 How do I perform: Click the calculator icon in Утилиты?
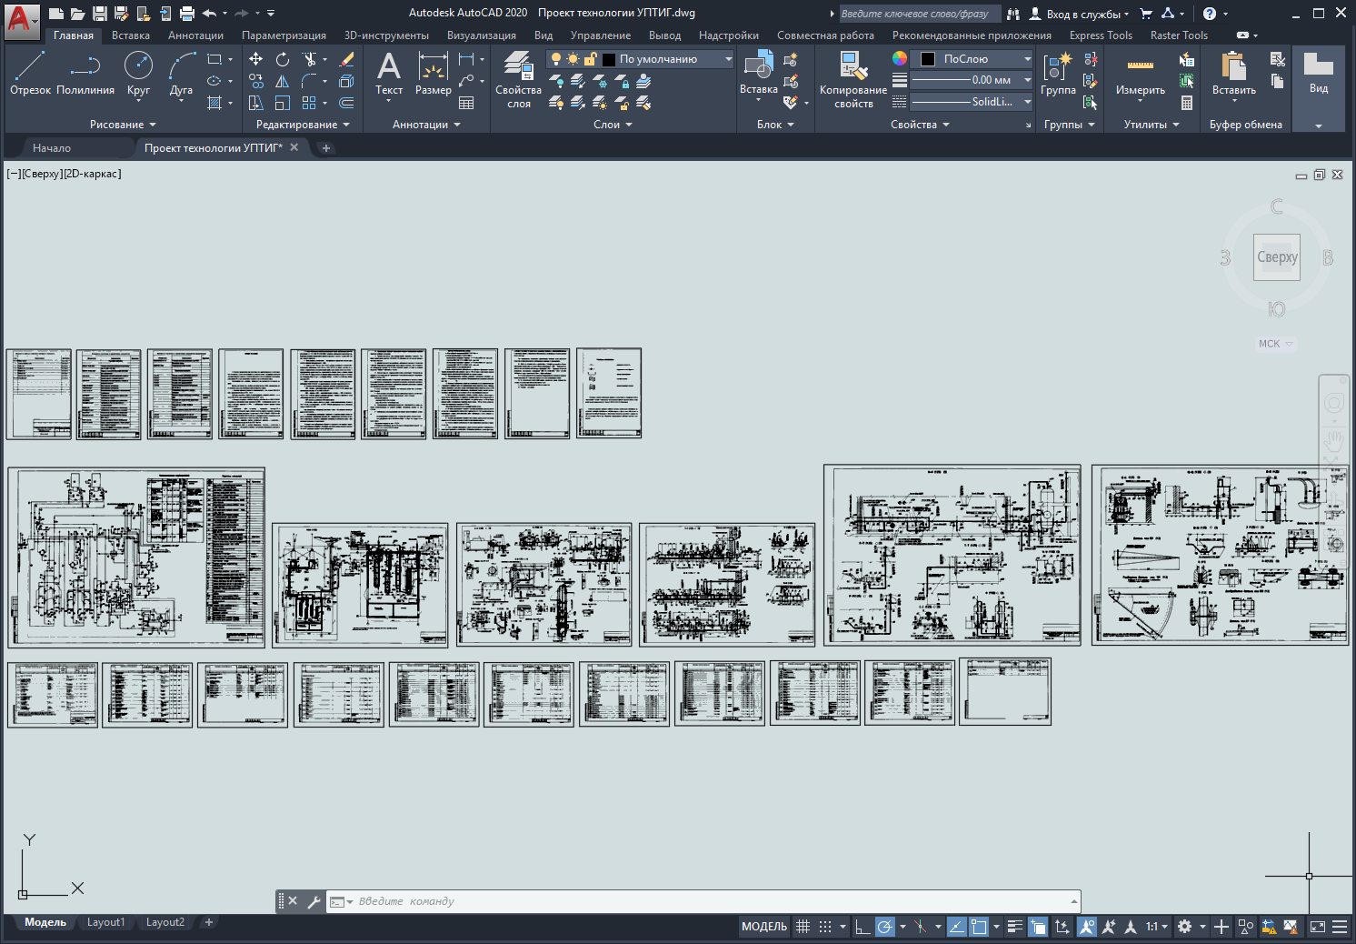pyautogui.click(x=1187, y=103)
